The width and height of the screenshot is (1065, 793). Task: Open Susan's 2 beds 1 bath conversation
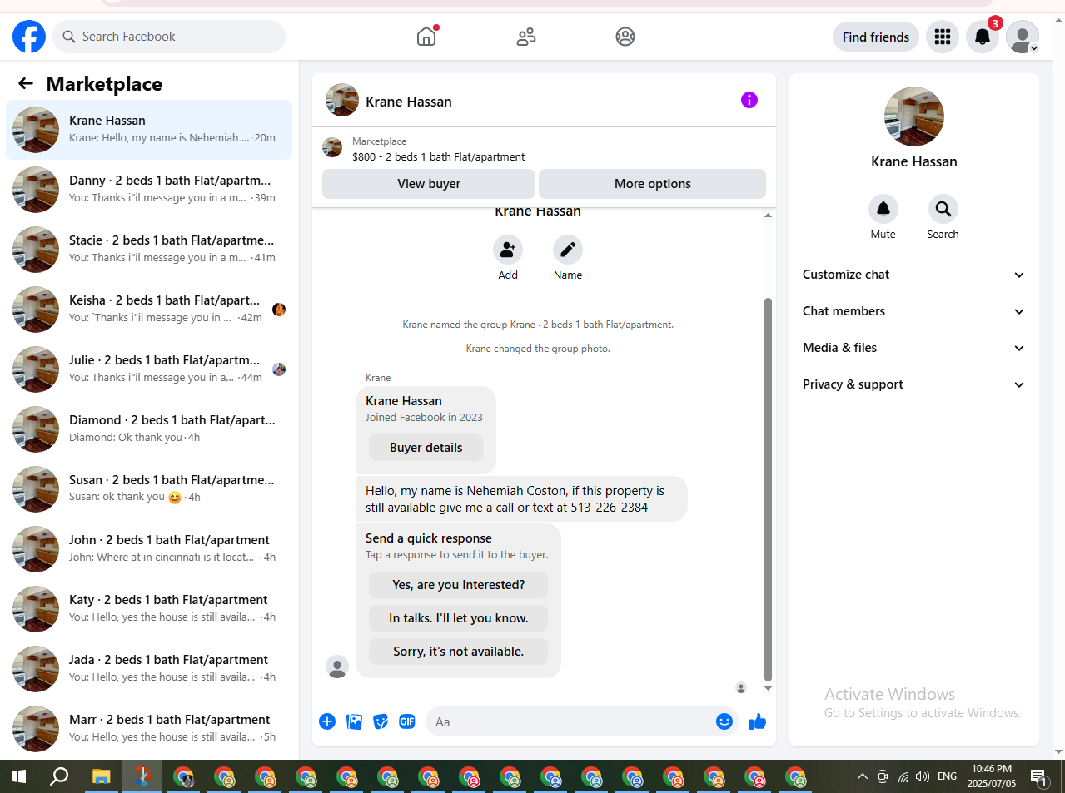[x=149, y=489]
